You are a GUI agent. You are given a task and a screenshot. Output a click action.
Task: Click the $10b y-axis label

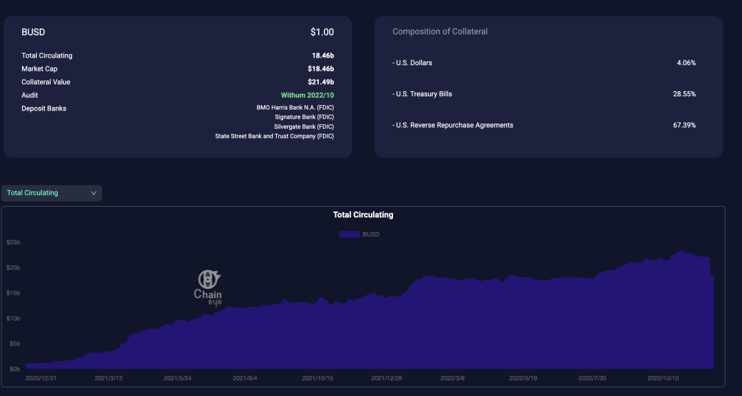click(x=13, y=318)
